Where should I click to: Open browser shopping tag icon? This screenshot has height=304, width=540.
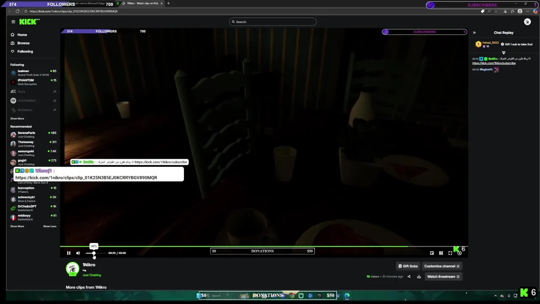click(x=483, y=11)
